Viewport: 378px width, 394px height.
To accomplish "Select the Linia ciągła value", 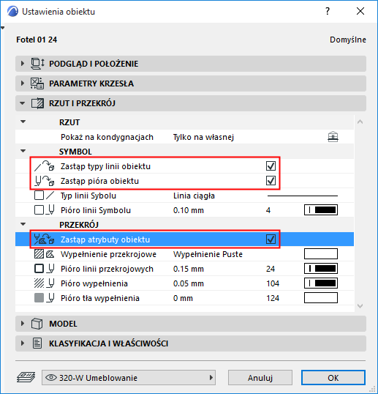I will [x=194, y=196].
